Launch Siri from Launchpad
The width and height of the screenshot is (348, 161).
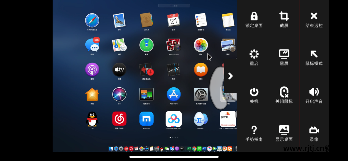click(x=119, y=95)
